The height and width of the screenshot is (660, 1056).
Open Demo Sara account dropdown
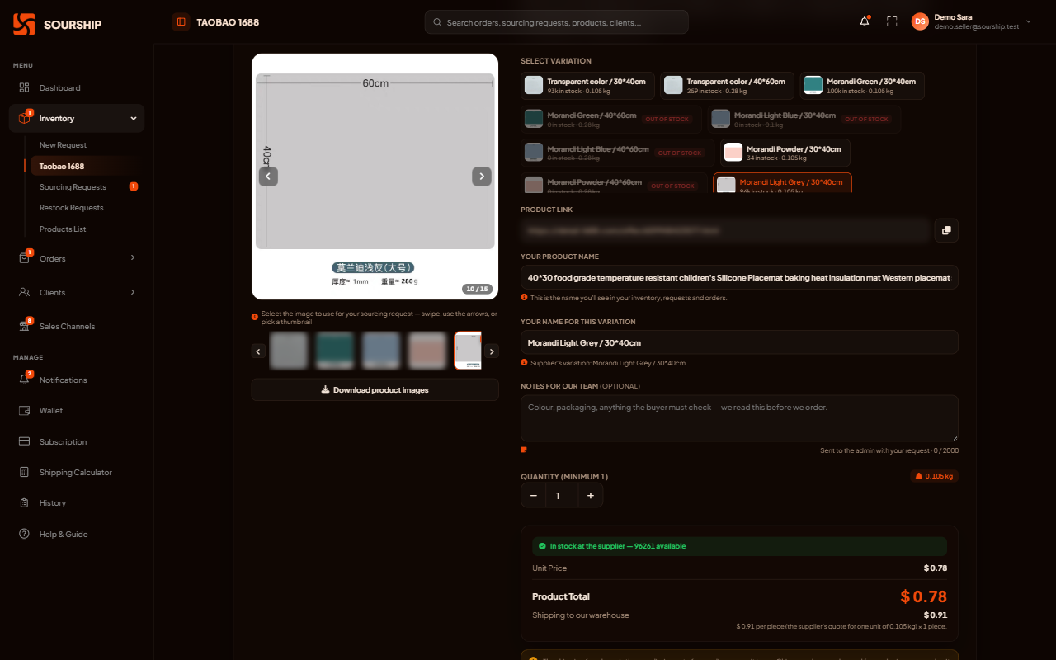coord(972,22)
